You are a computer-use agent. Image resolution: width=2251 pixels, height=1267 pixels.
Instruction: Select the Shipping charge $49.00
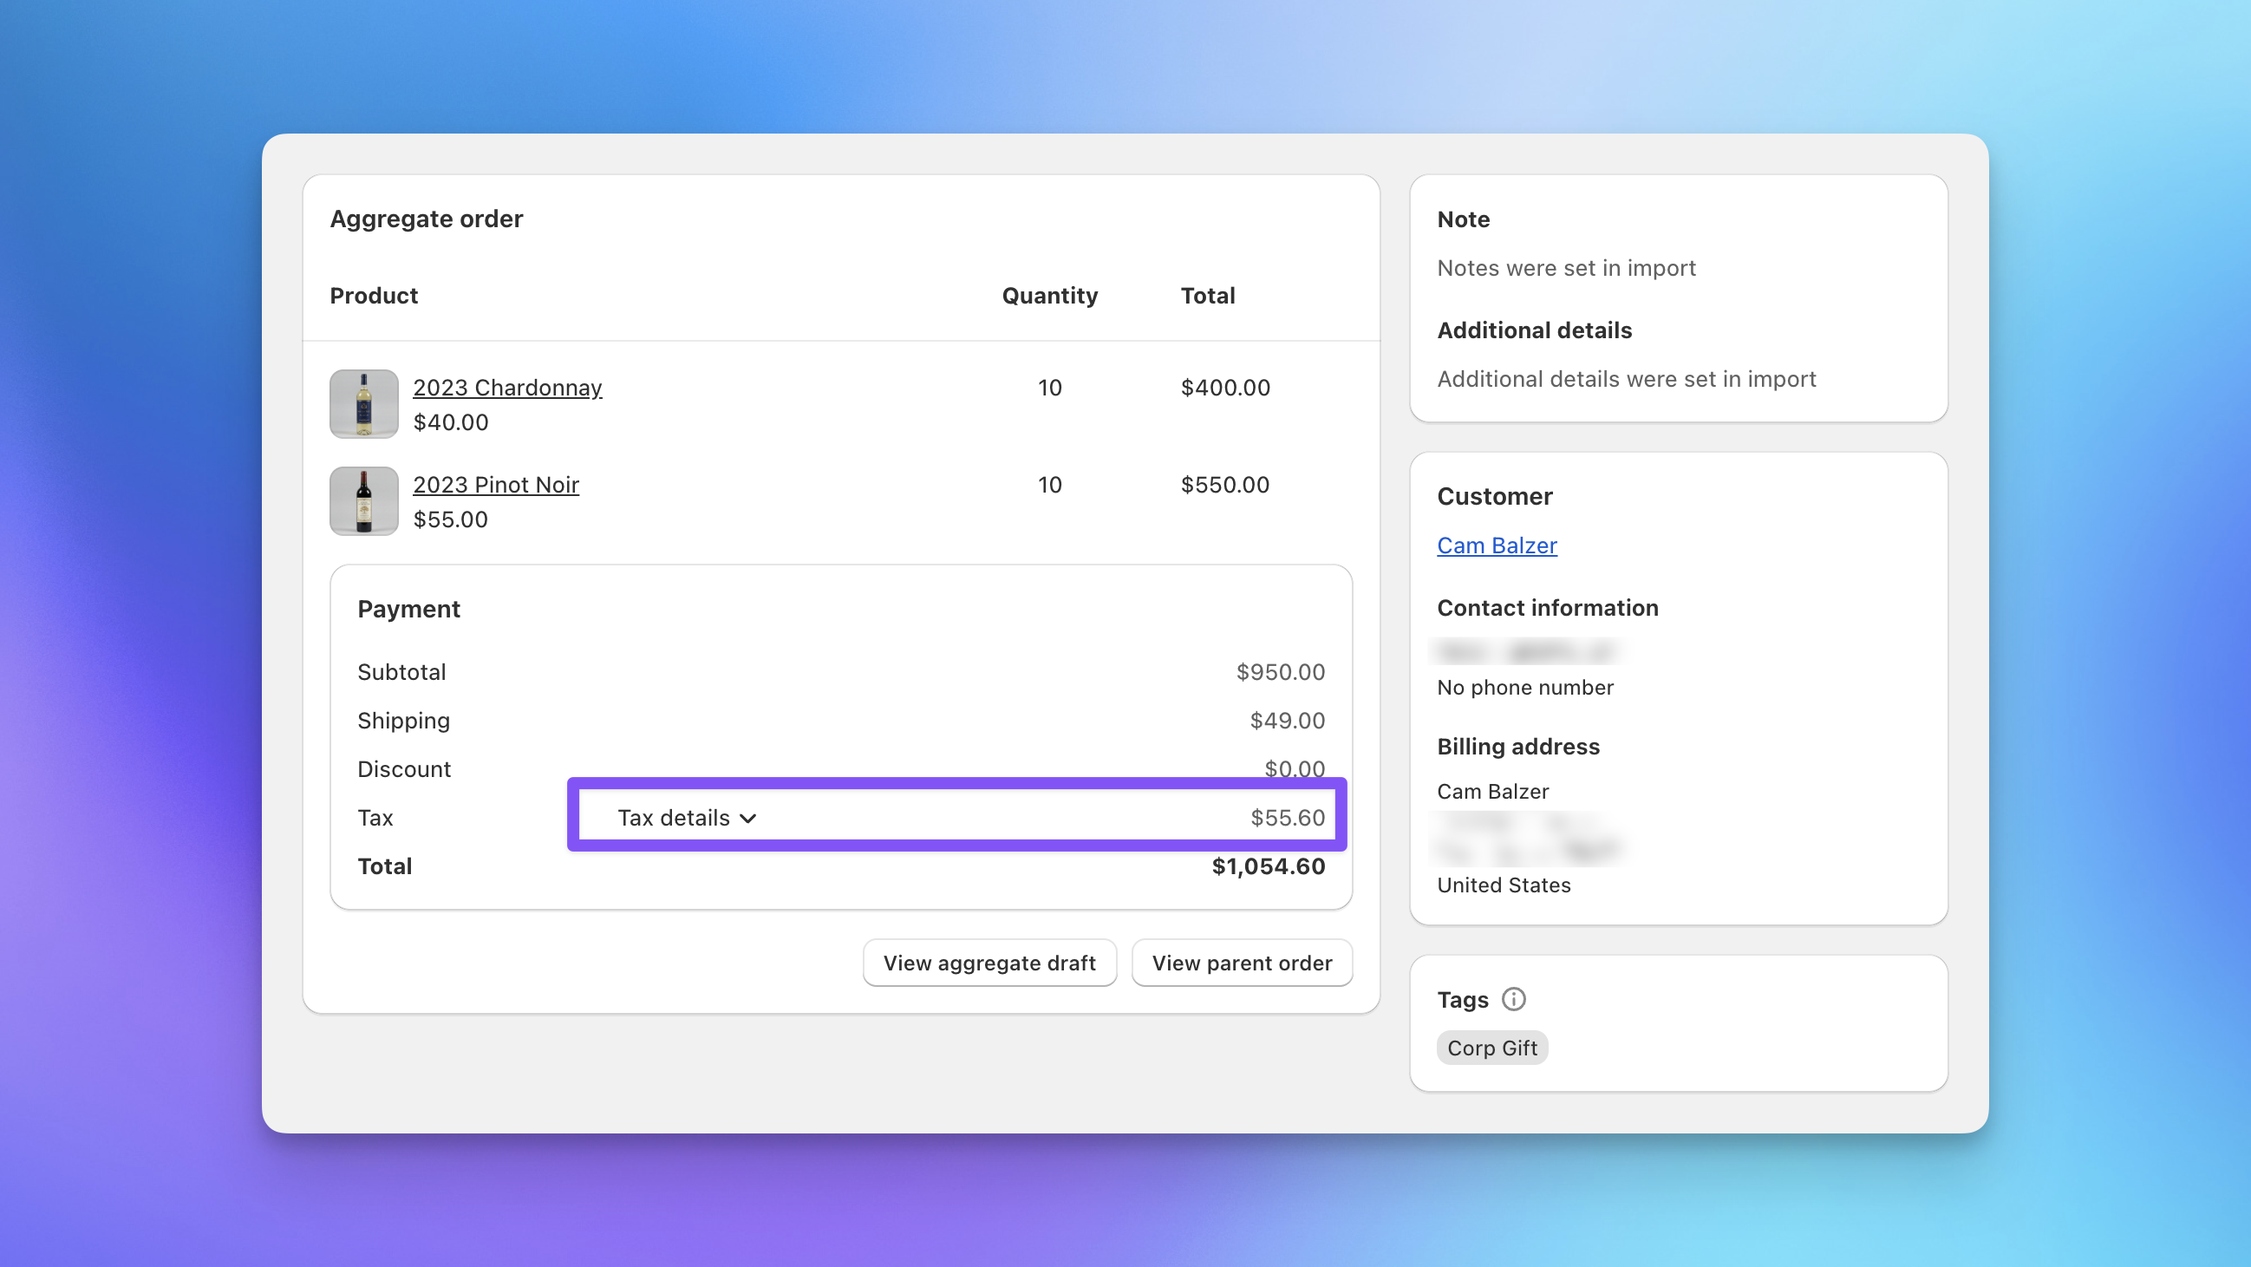pyautogui.click(x=1288, y=720)
